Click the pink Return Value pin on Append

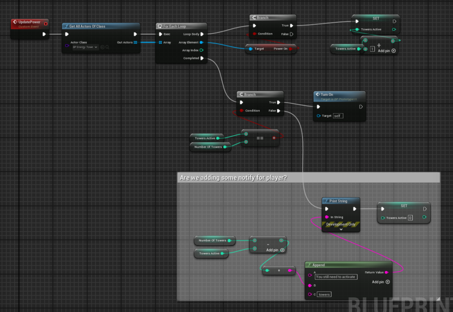(387, 272)
